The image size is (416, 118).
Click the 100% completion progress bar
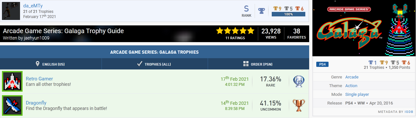pos(289,14)
